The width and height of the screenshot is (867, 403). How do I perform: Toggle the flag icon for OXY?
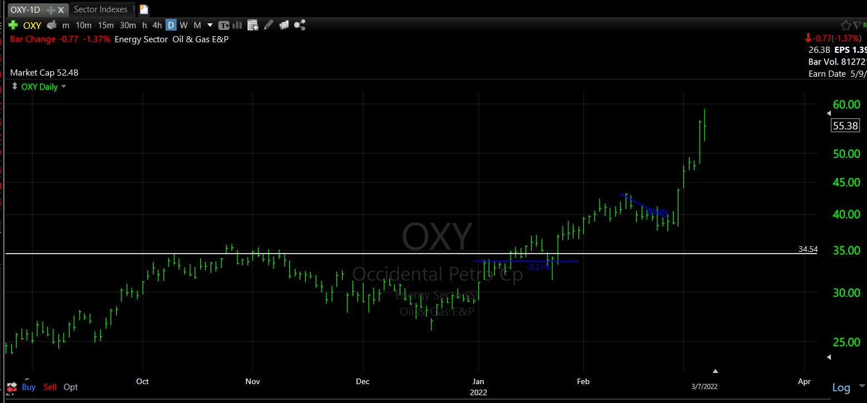(x=856, y=25)
